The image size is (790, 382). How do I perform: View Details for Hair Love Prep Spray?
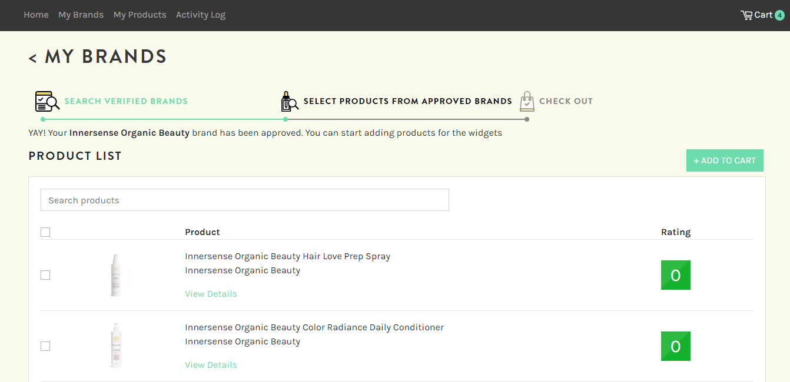click(211, 294)
